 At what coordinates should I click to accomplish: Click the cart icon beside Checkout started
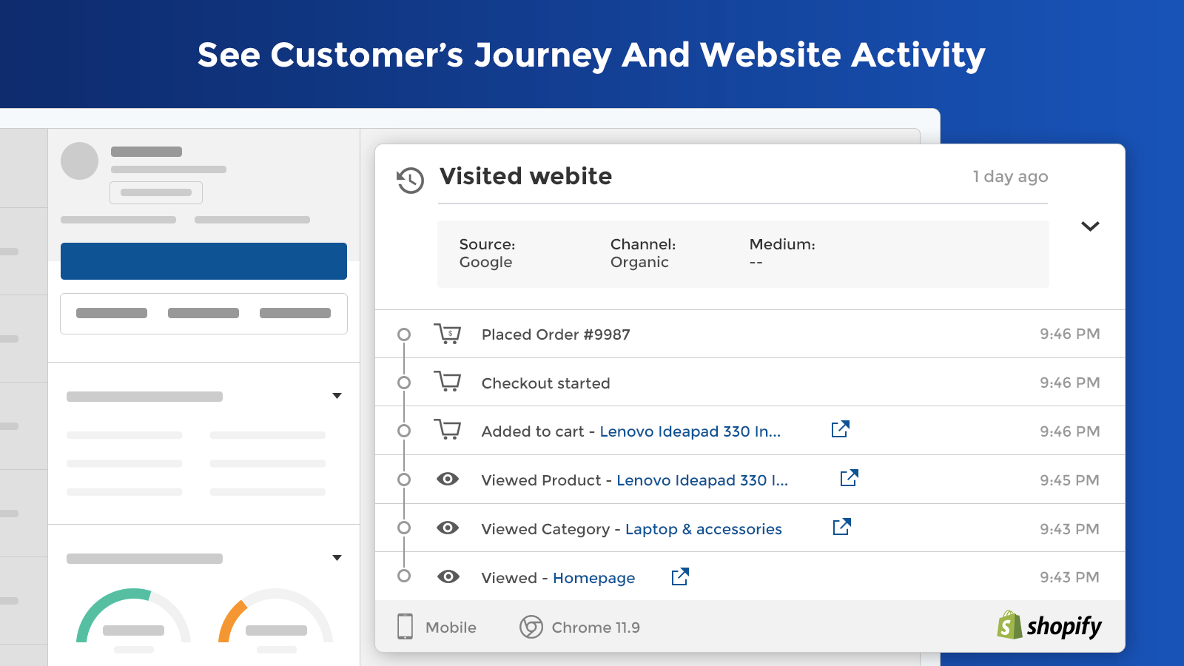point(447,382)
